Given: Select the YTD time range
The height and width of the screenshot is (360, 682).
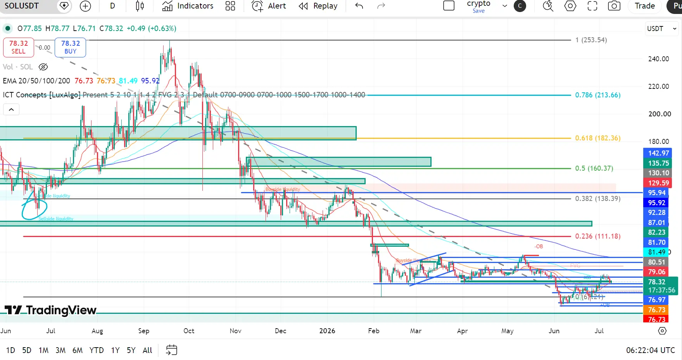Looking at the screenshot, I should tap(97, 350).
